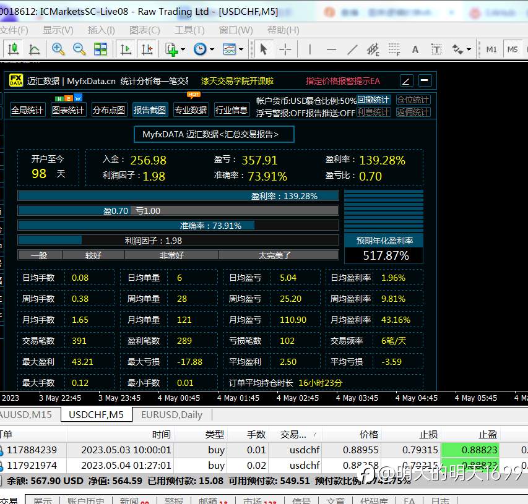Click the FX DATA logo icon
Viewport: 528px width, 504px height.
16,80
